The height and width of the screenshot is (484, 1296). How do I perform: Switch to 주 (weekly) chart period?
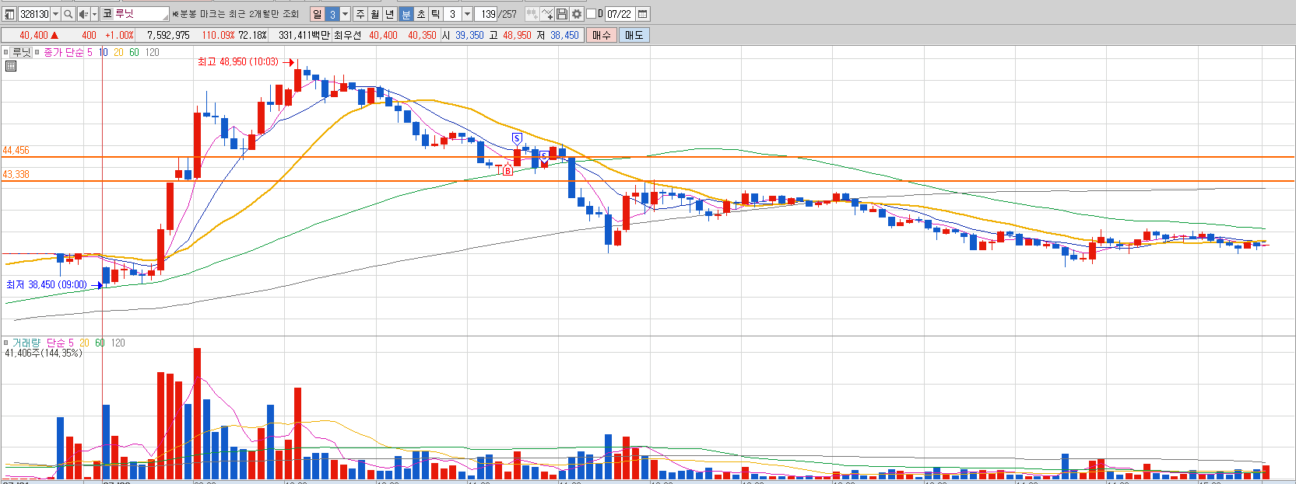tap(360, 14)
